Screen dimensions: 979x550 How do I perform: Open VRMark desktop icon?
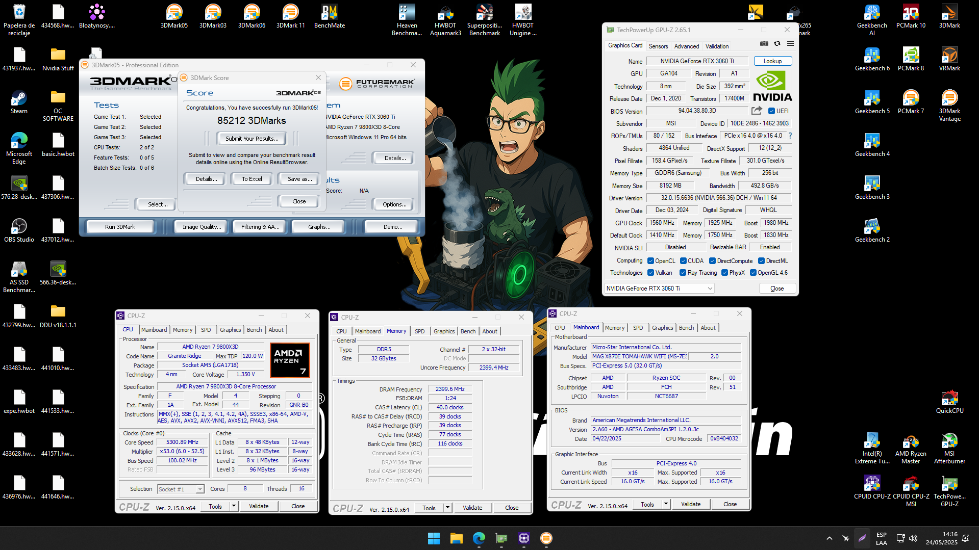949,59
